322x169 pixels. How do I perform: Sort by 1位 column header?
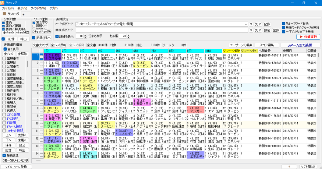point(52,51)
